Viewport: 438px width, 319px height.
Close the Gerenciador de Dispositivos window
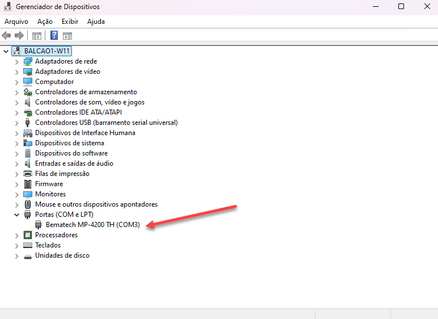coord(427,6)
